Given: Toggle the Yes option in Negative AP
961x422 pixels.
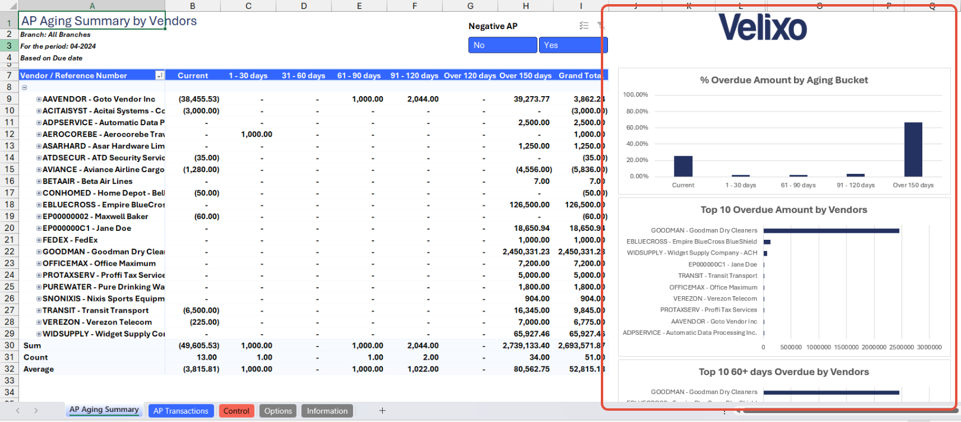Looking at the screenshot, I should [572, 45].
